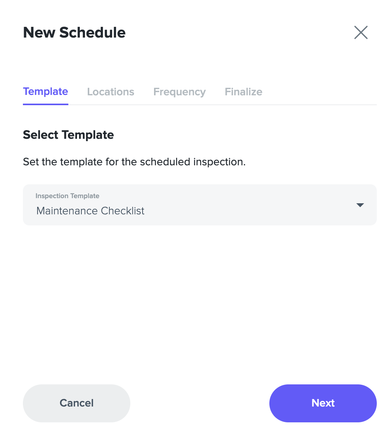
Task: Jump to the Finalize step label
Action: pyautogui.click(x=243, y=92)
